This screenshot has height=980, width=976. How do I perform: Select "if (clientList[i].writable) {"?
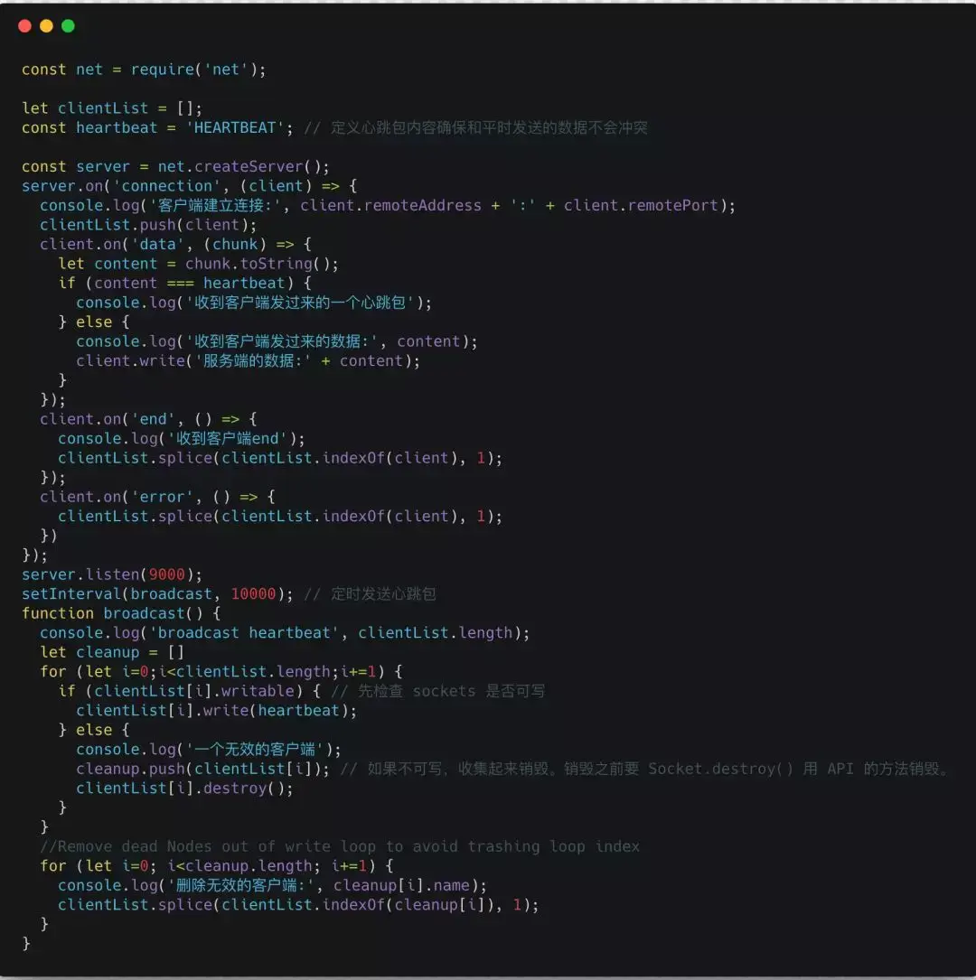click(190, 691)
